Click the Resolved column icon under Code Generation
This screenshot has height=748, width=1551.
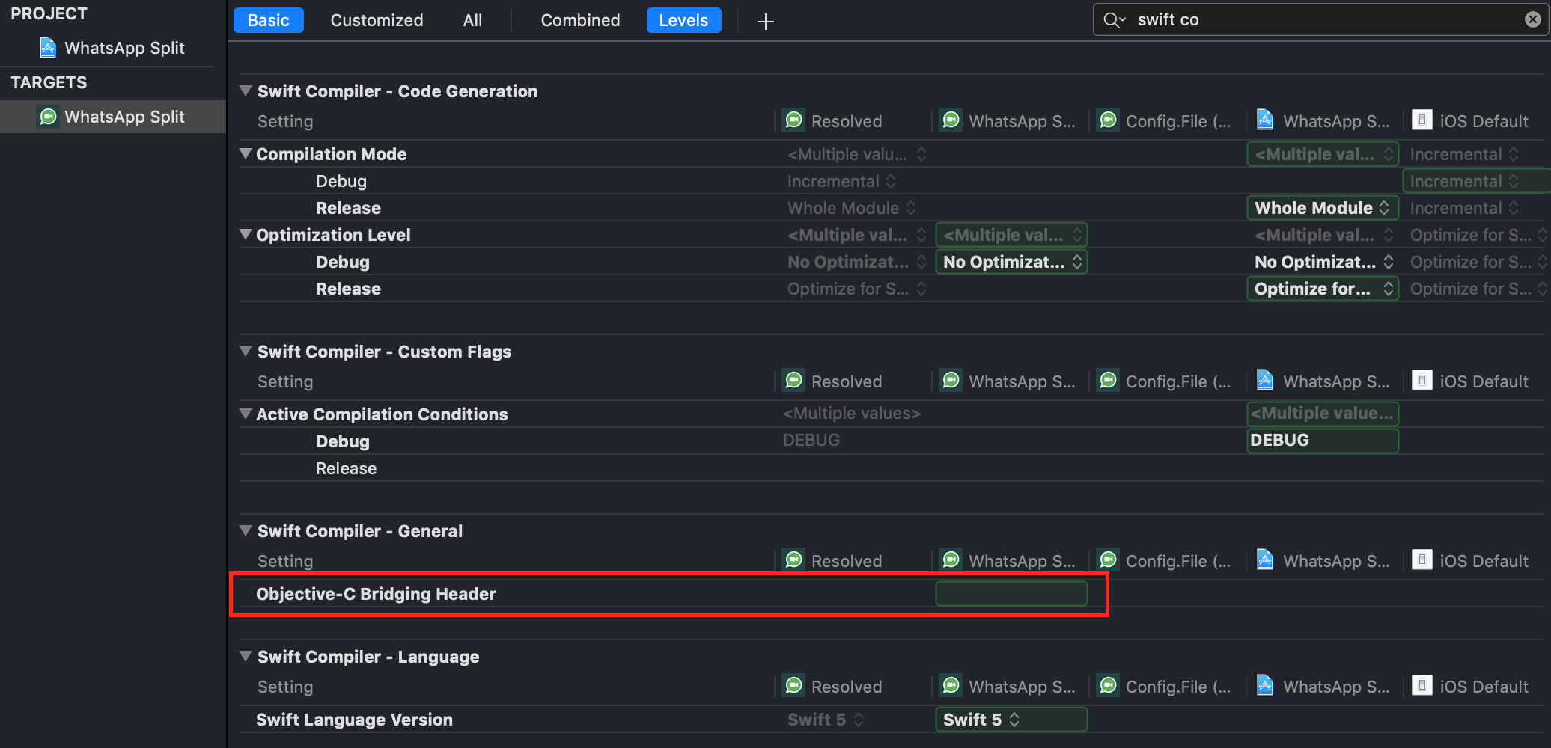[794, 120]
